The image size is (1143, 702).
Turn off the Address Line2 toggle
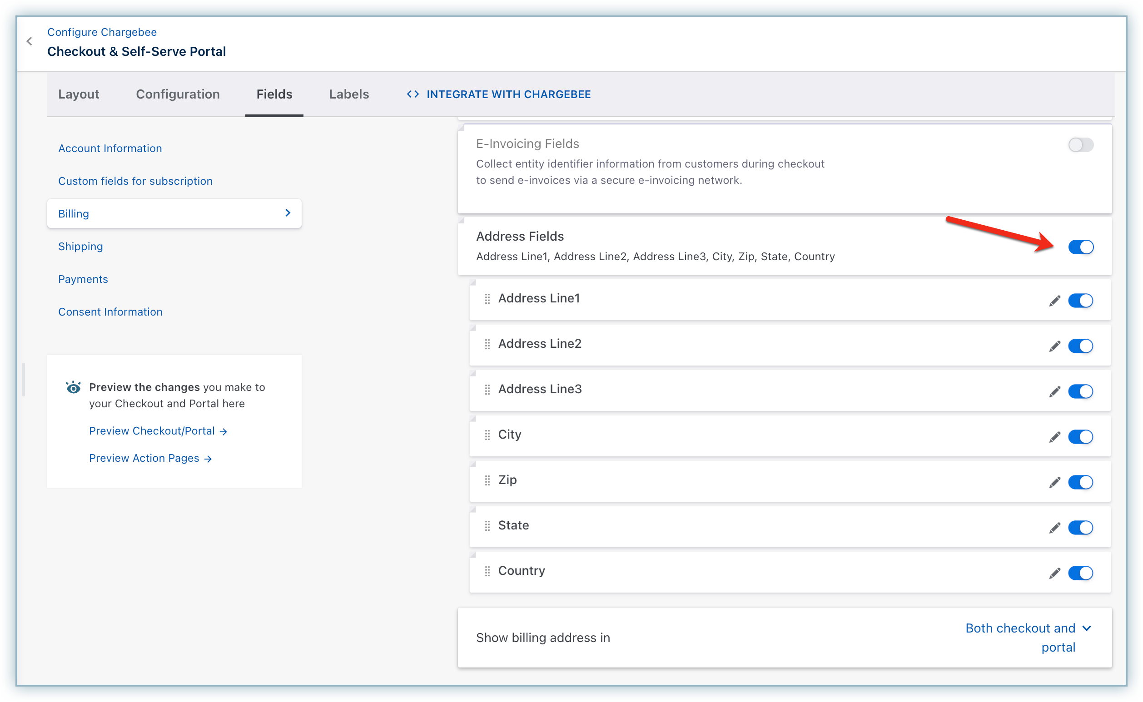pos(1080,346)
